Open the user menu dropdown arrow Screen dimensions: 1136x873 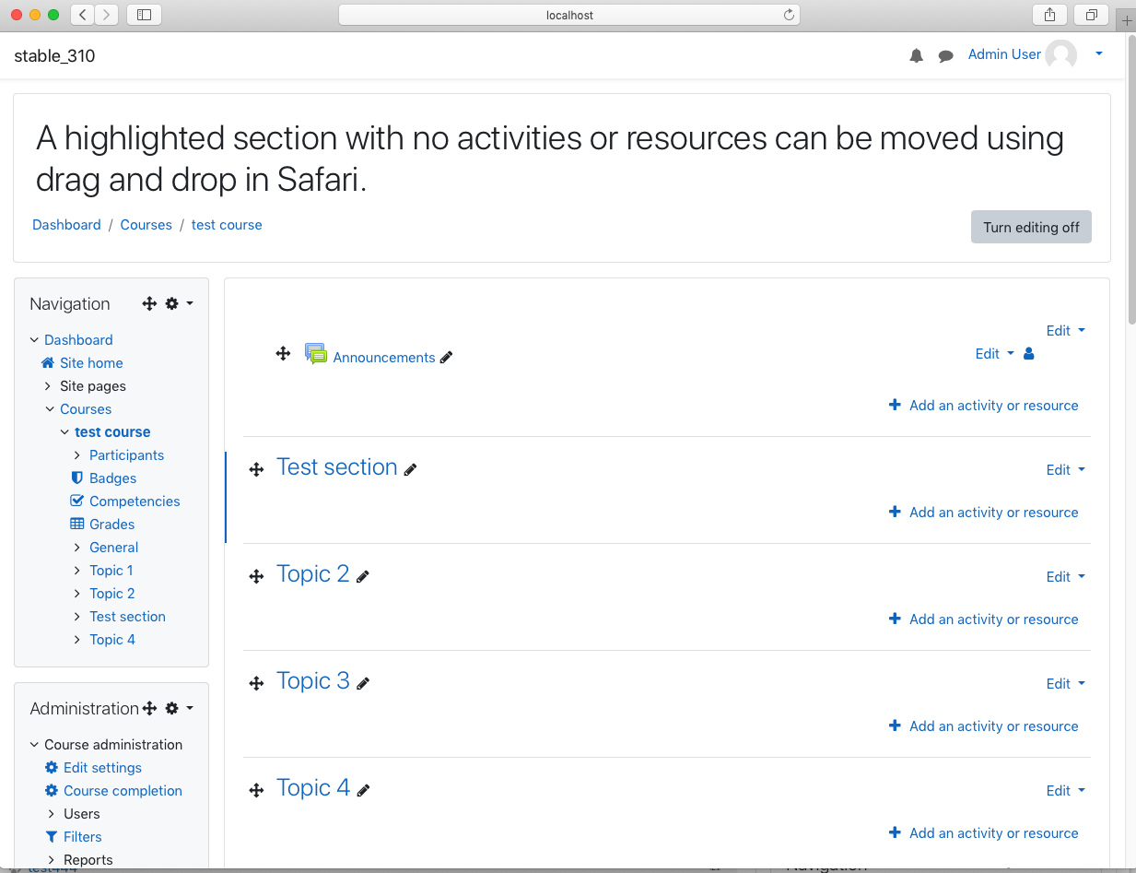click(1099, 54)
